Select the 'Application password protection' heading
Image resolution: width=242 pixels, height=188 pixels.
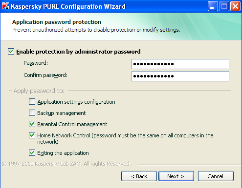coord(57,22)
